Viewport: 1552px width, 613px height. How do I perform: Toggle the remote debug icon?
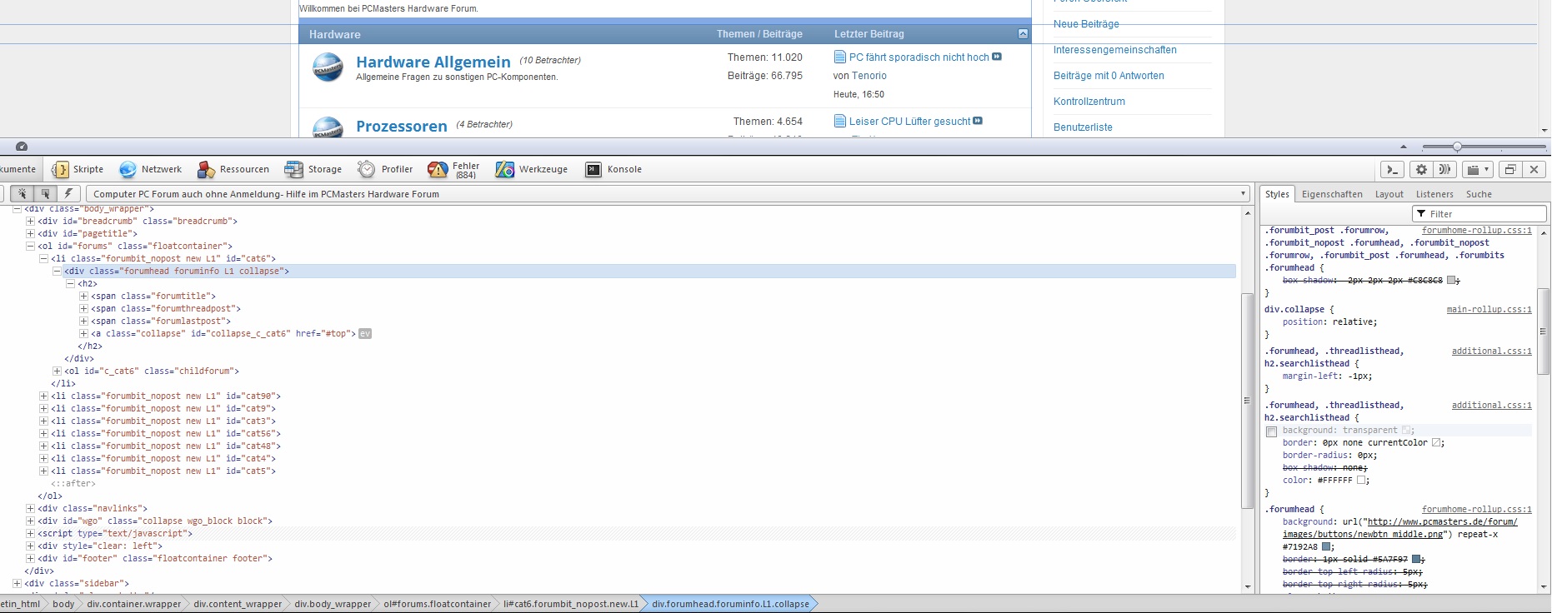(x=1444, y=169)
